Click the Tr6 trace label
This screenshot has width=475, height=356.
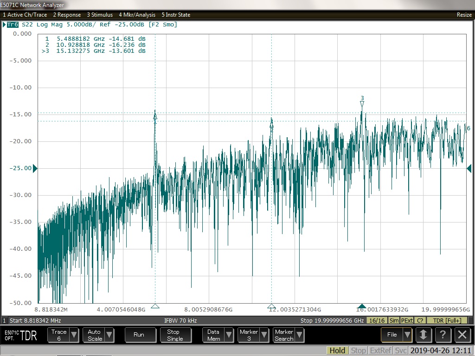[13, 25]
